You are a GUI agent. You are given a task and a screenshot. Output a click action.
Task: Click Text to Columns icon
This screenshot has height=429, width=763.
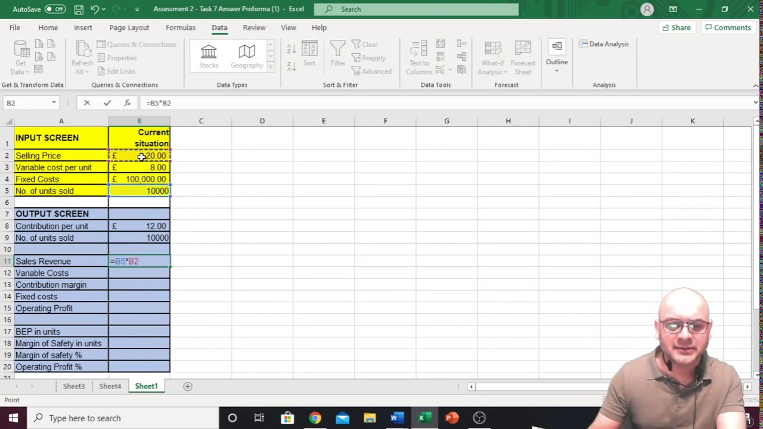pos(419,58)
